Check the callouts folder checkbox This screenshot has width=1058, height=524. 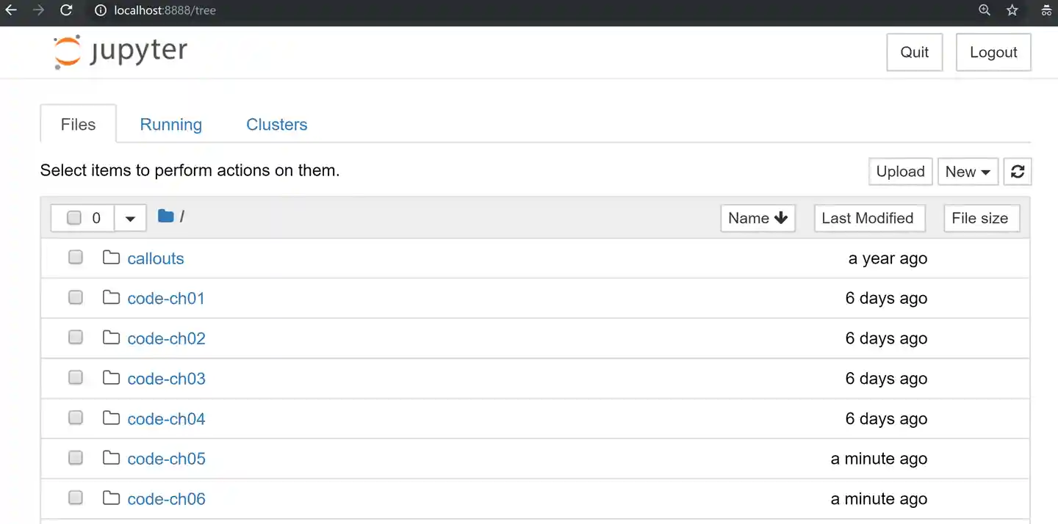(76, 258)
